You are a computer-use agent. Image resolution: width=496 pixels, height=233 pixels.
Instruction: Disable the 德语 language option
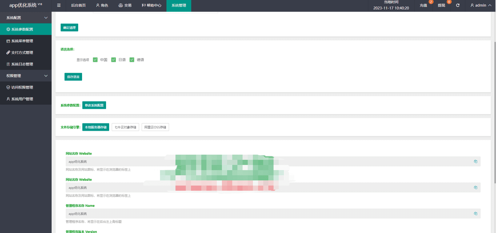[132, 60]
